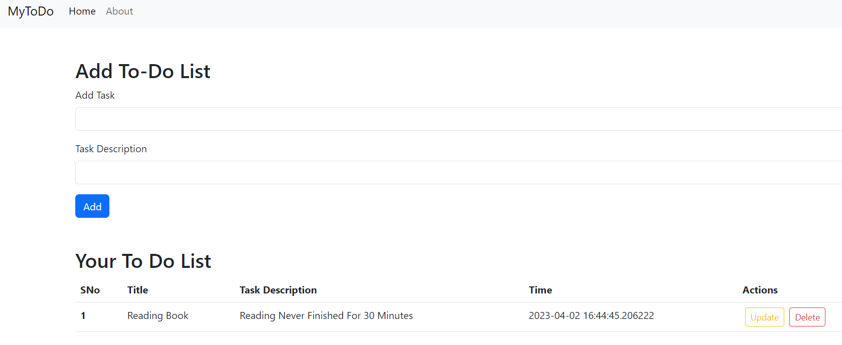Click serial number 1 in table row

click(83, 316)
